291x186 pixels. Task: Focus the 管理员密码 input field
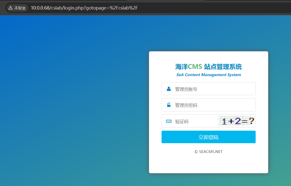point(213,105)
